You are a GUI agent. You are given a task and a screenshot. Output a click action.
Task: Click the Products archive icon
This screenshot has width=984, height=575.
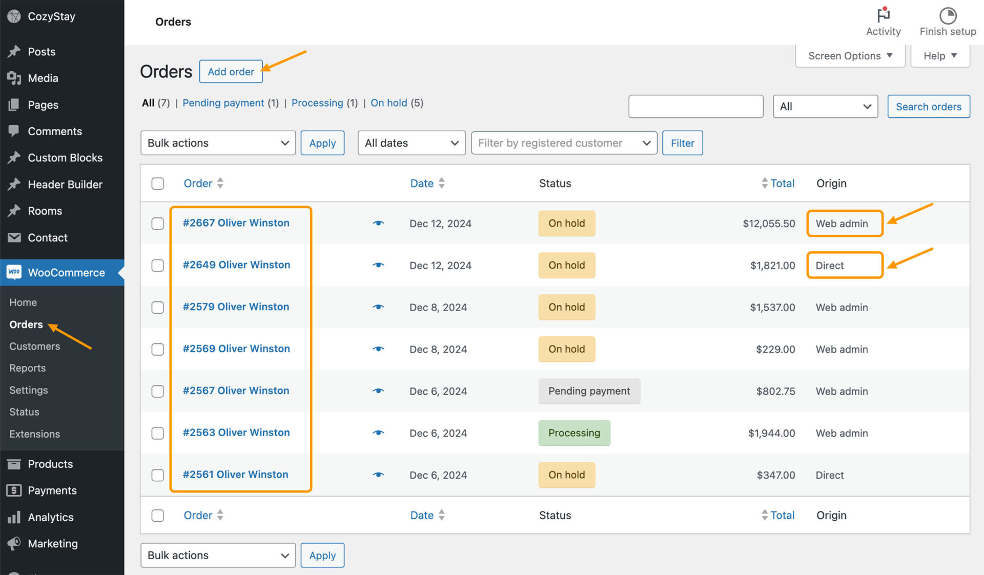click(x=14, y=464)
